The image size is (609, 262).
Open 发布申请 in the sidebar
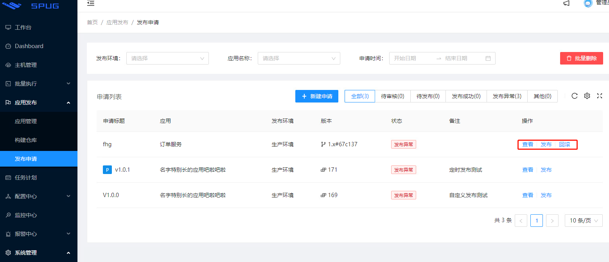39,159
